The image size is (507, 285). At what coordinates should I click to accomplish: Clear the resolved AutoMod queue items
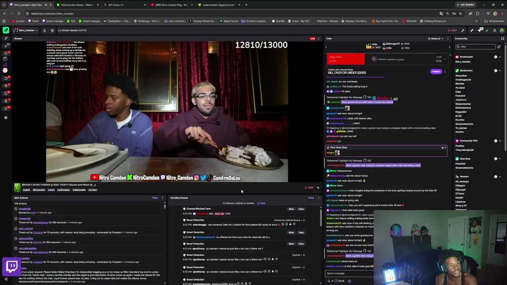(261, 203)
